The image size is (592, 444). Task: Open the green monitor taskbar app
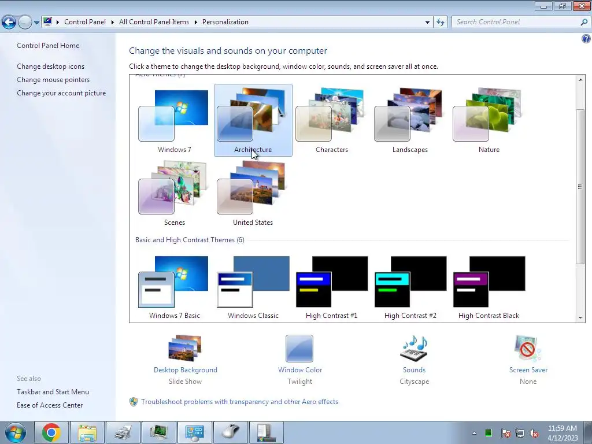(159, 432)
